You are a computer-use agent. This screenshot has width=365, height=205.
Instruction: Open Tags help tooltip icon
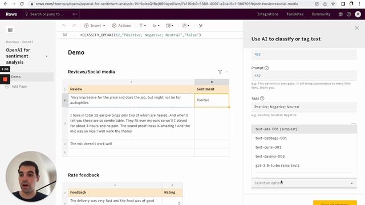pos(262,99)
